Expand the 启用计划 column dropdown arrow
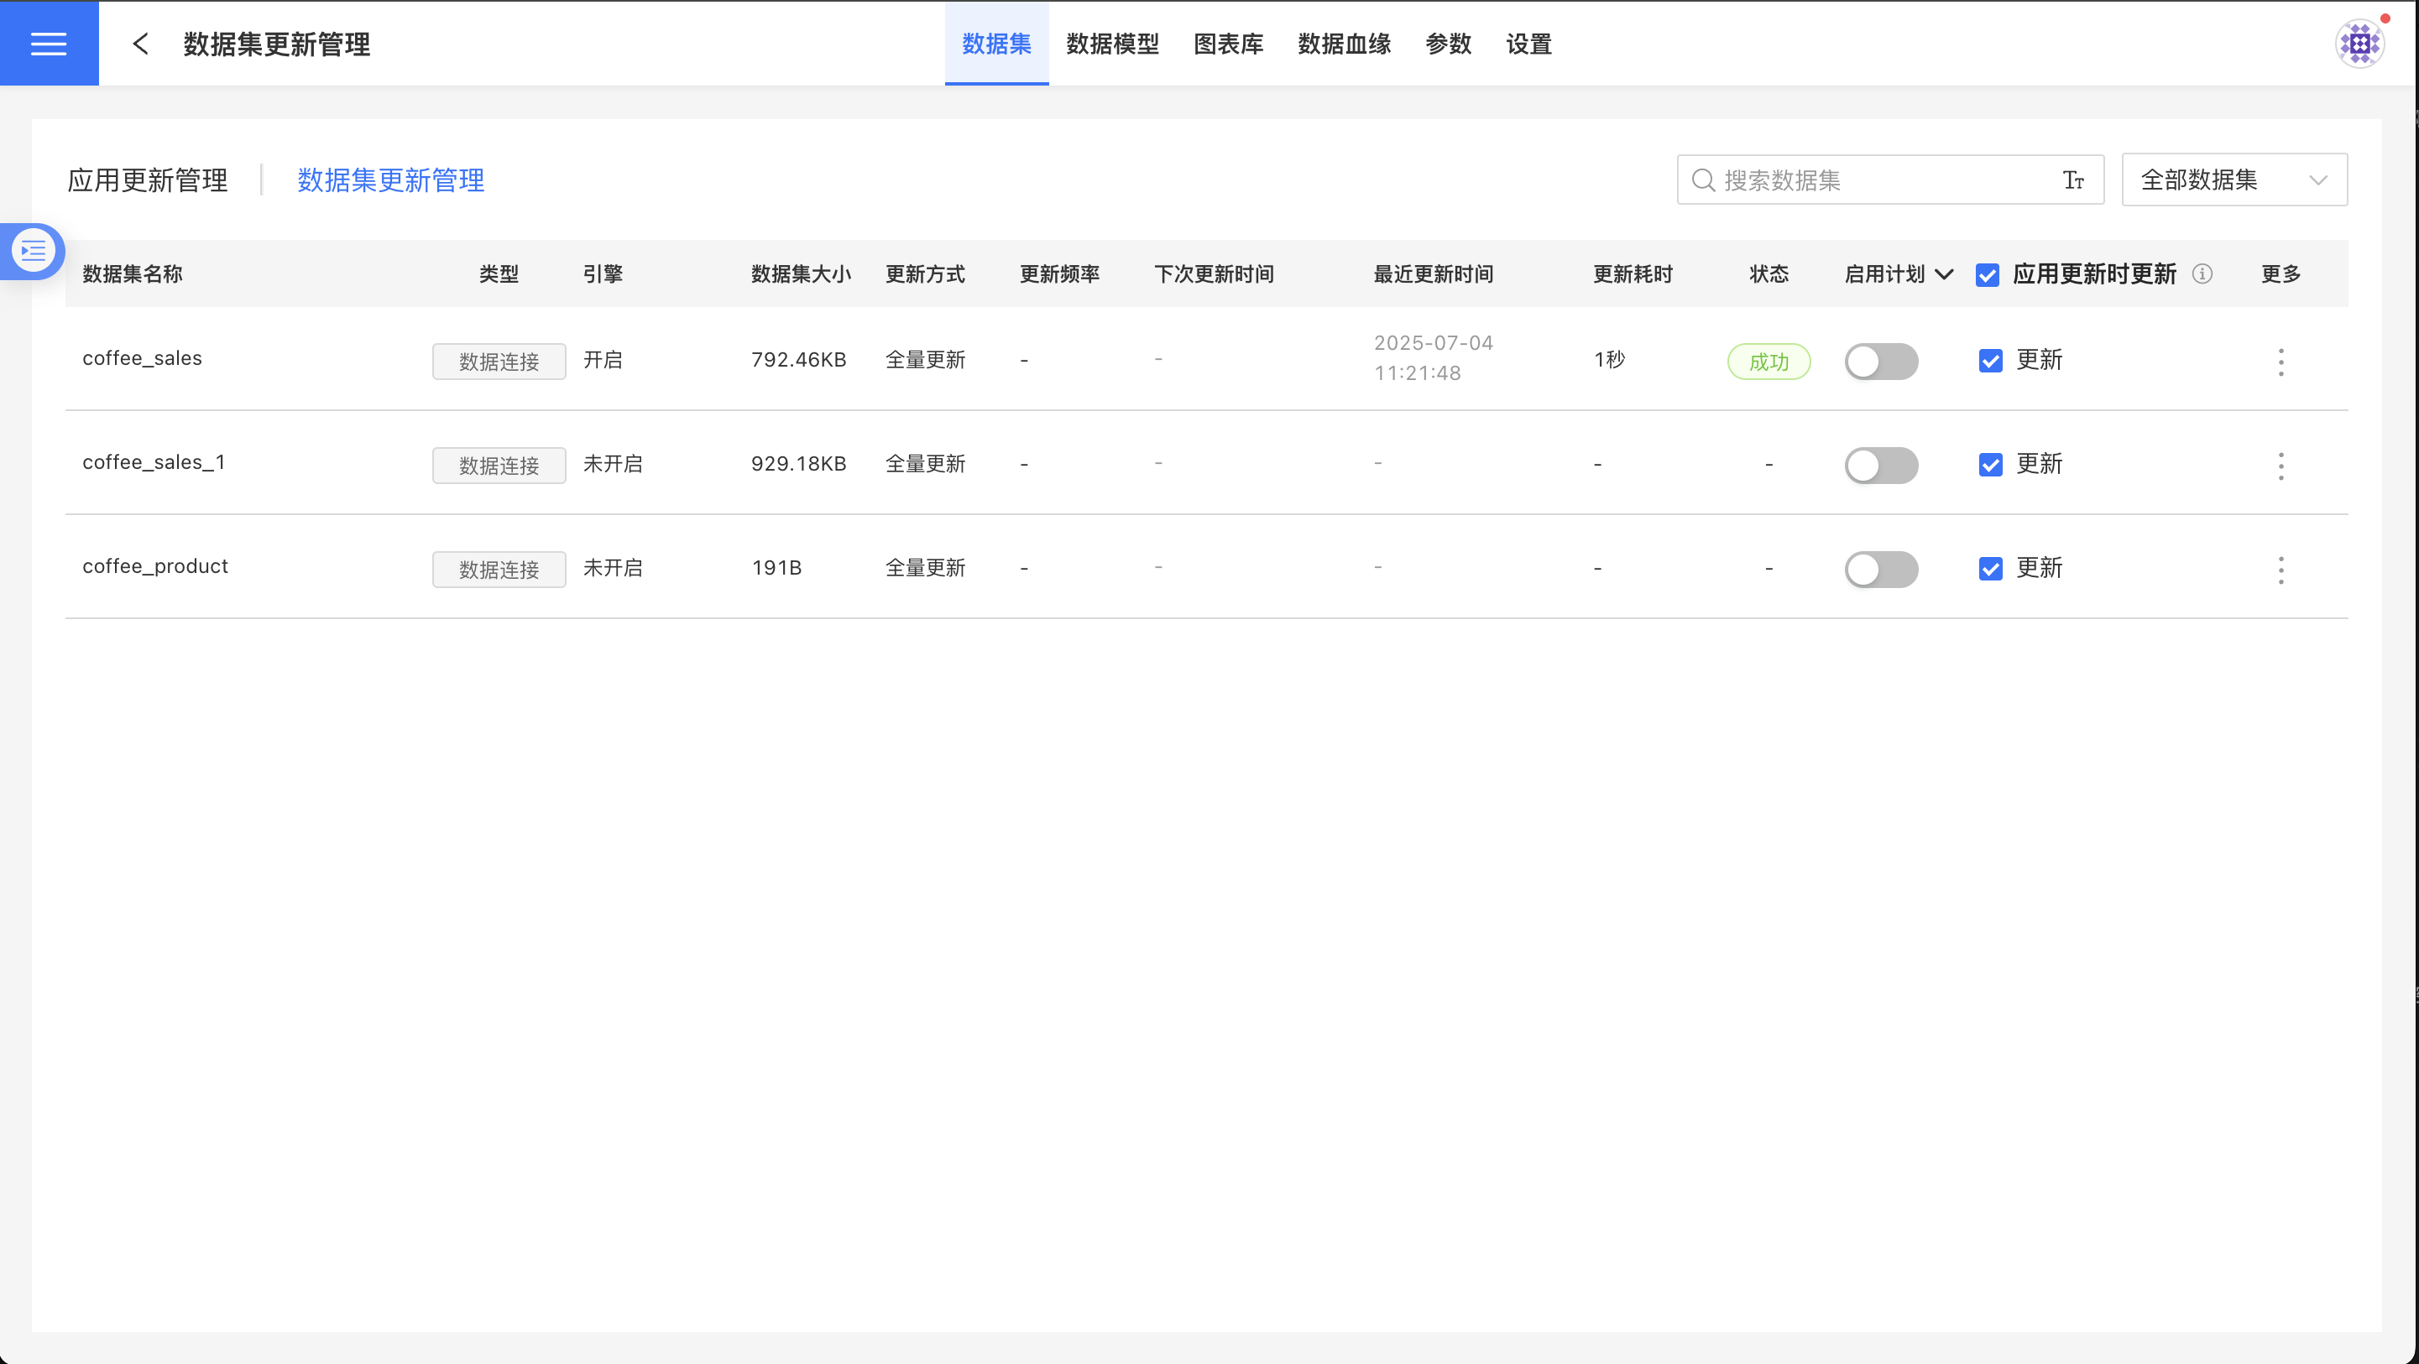The height and width of the screenshot is (1364, 2419). pyautogui.click(x=1945, y=274)
